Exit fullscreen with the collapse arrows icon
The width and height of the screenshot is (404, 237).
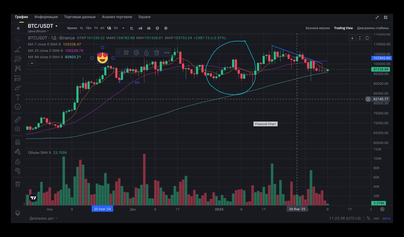(x=377, y=17)
